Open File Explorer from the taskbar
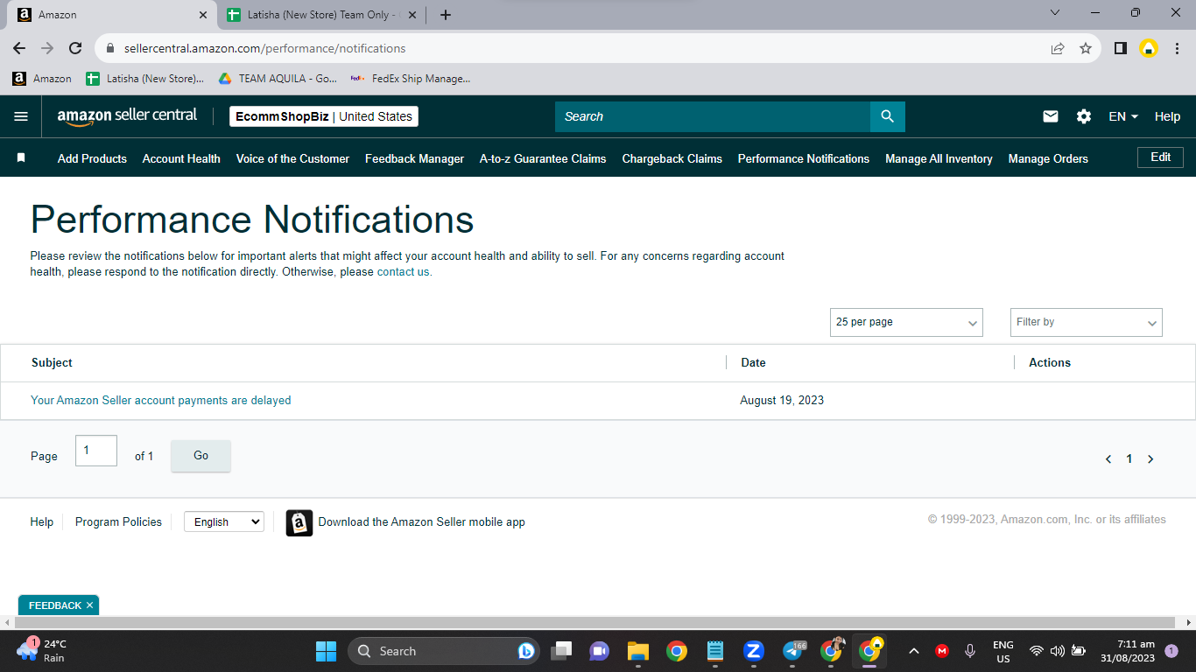This screenshot has width=1196, height=672. (637, 651)
